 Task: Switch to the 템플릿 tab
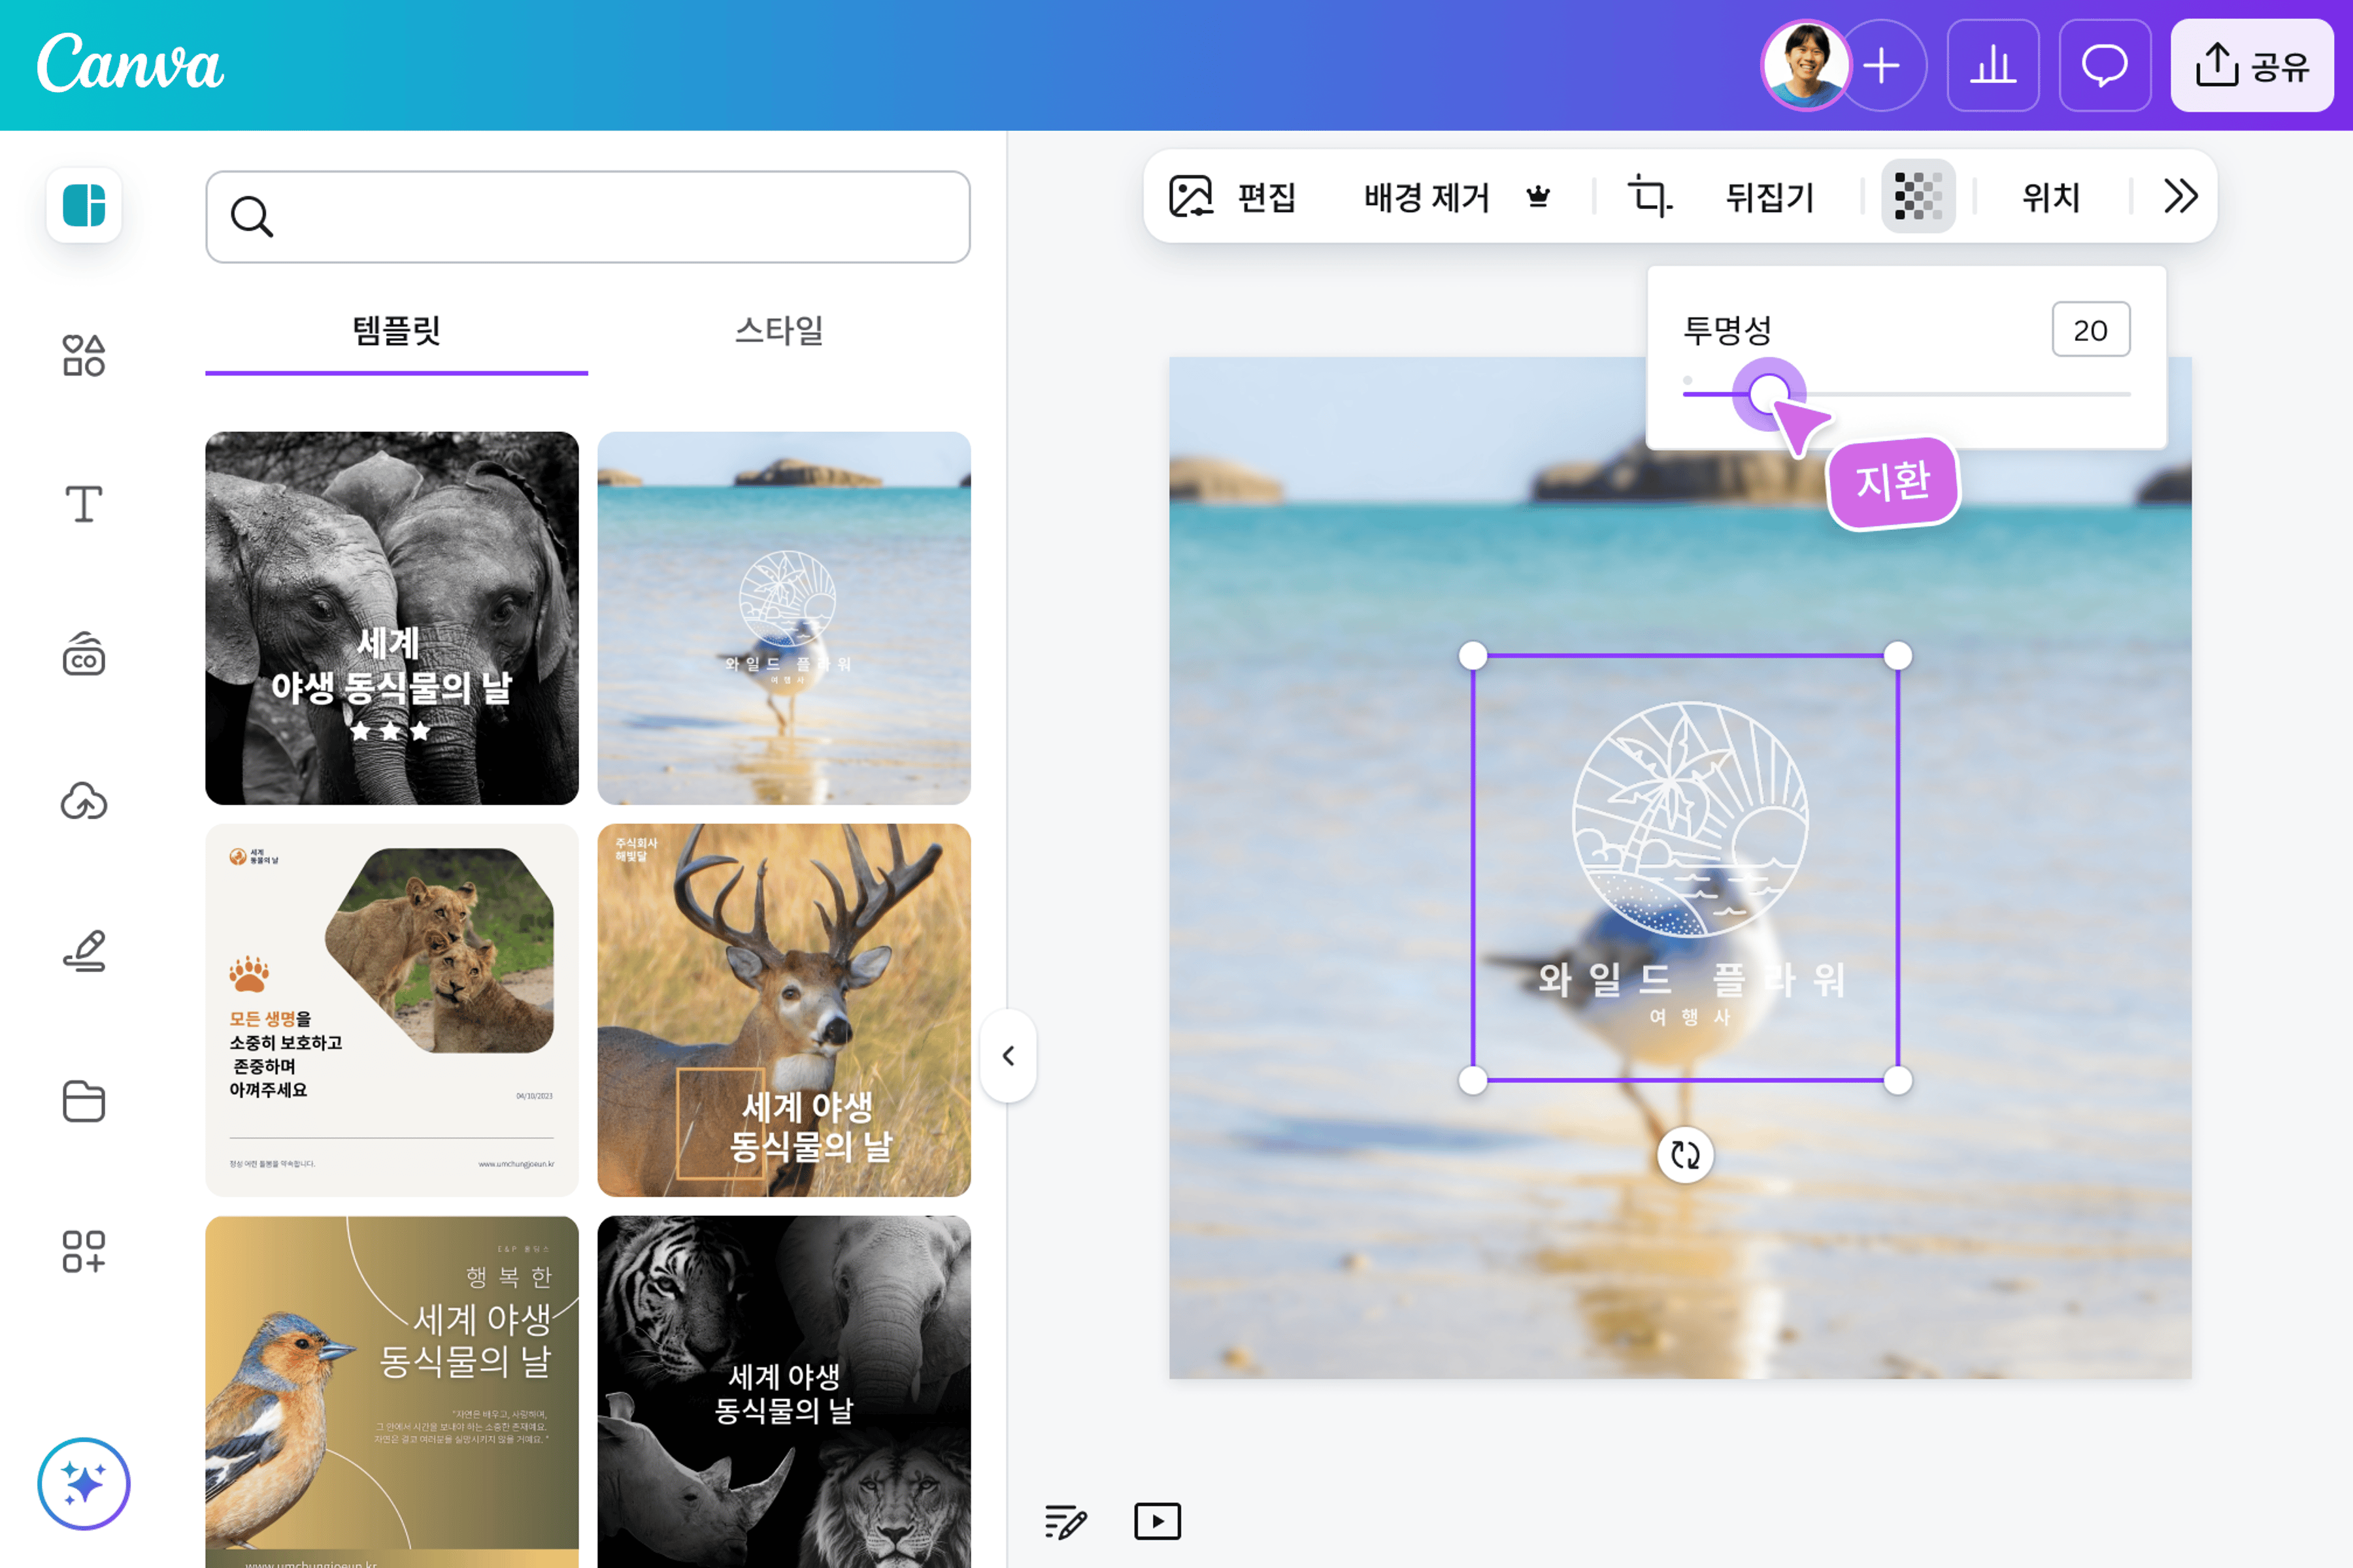point(396,331)
